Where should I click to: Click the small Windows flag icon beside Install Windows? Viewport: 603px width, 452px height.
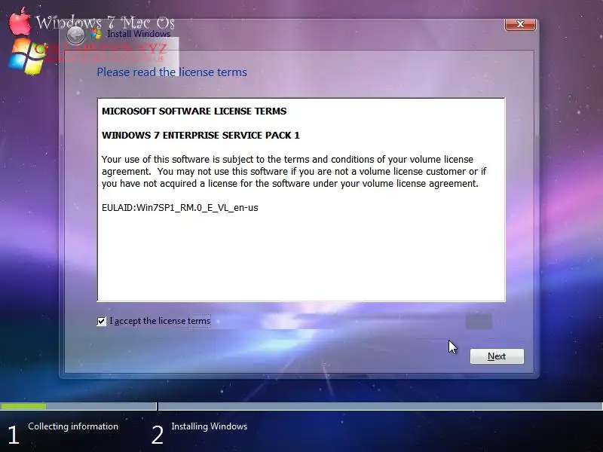coord(96,34)
